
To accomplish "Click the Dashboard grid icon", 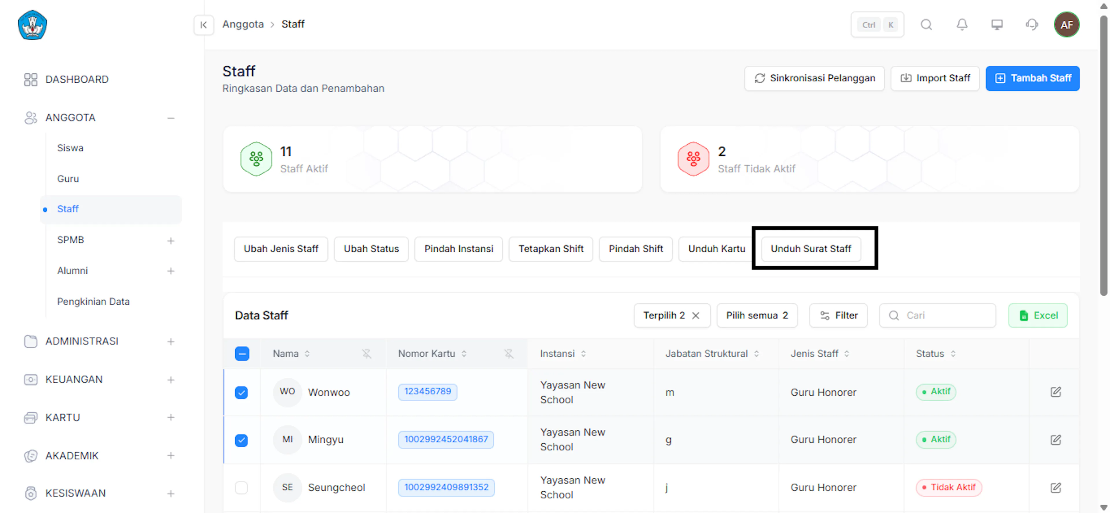I will click(x=31, y=79).
